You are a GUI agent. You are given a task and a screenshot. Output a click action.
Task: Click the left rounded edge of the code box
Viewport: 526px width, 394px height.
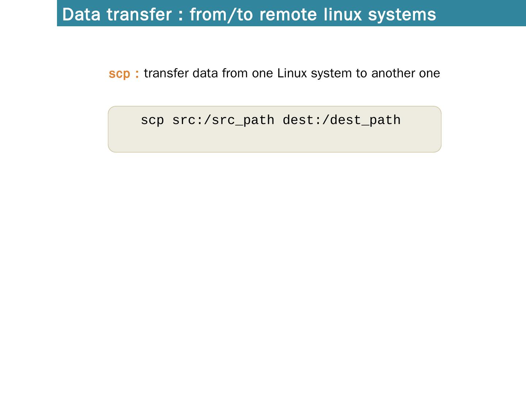[x=109, y=129]
